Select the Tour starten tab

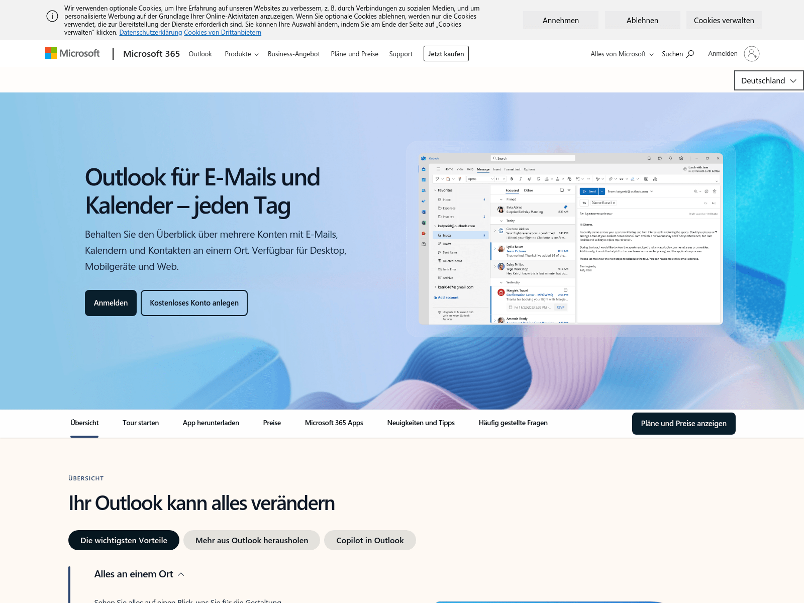(141, 423)
